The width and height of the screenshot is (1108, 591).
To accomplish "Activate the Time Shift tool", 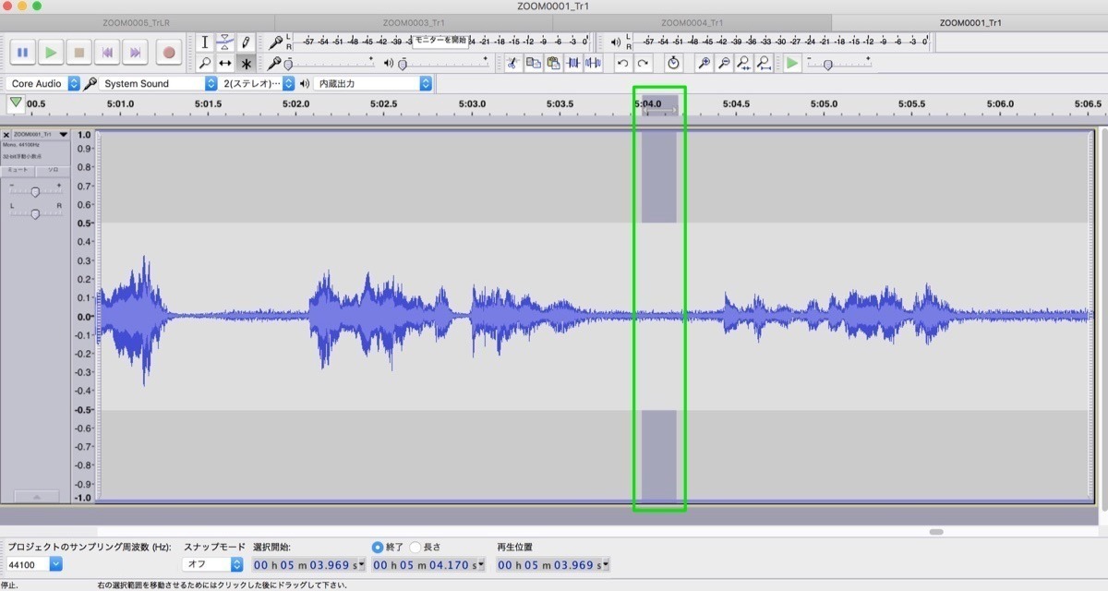I will pyautogui.click(x=225, y=64).
